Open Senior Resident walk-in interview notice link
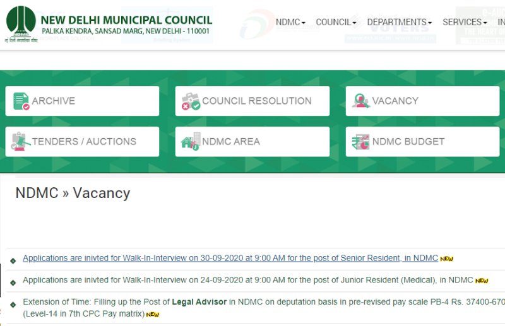Viewport: 505px width, 326px height. pos(230,258)
